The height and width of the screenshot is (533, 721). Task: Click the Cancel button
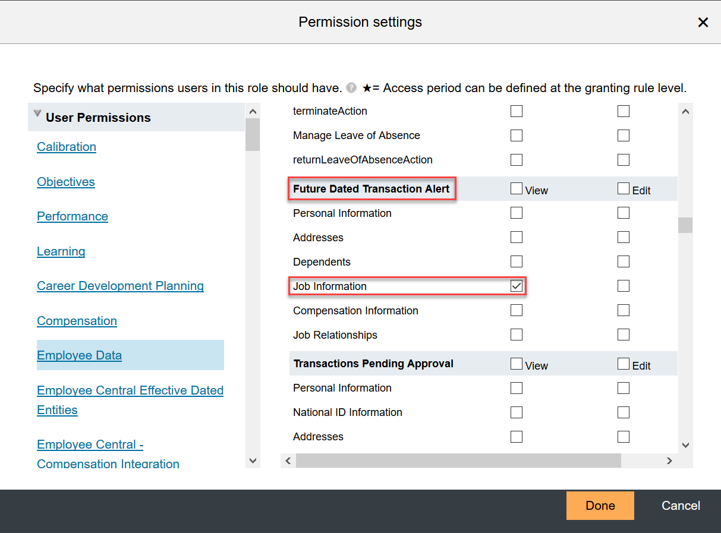(x=681, y=506)
